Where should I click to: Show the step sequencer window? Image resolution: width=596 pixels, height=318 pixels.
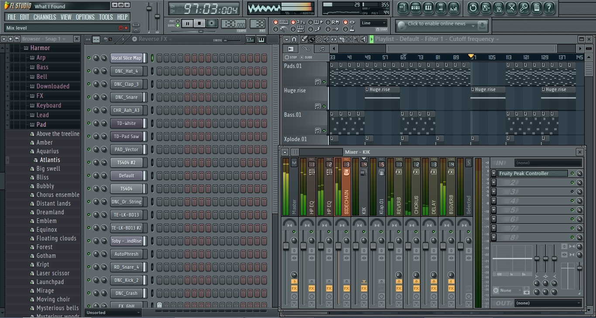click(415, 7)
